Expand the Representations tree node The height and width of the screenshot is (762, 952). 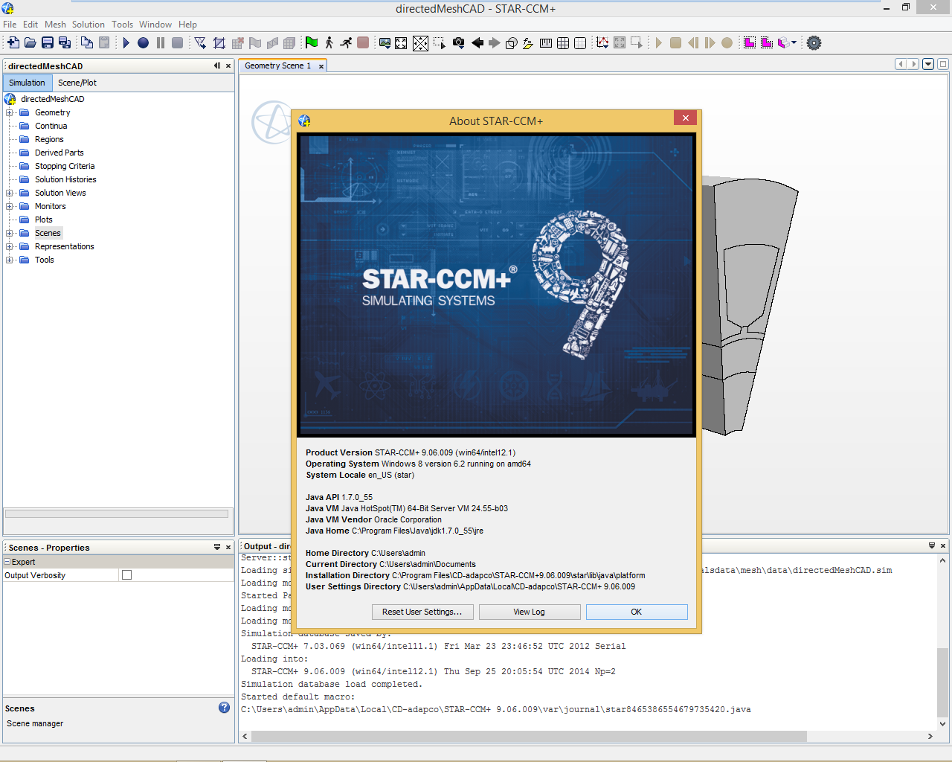click(9, 247)
